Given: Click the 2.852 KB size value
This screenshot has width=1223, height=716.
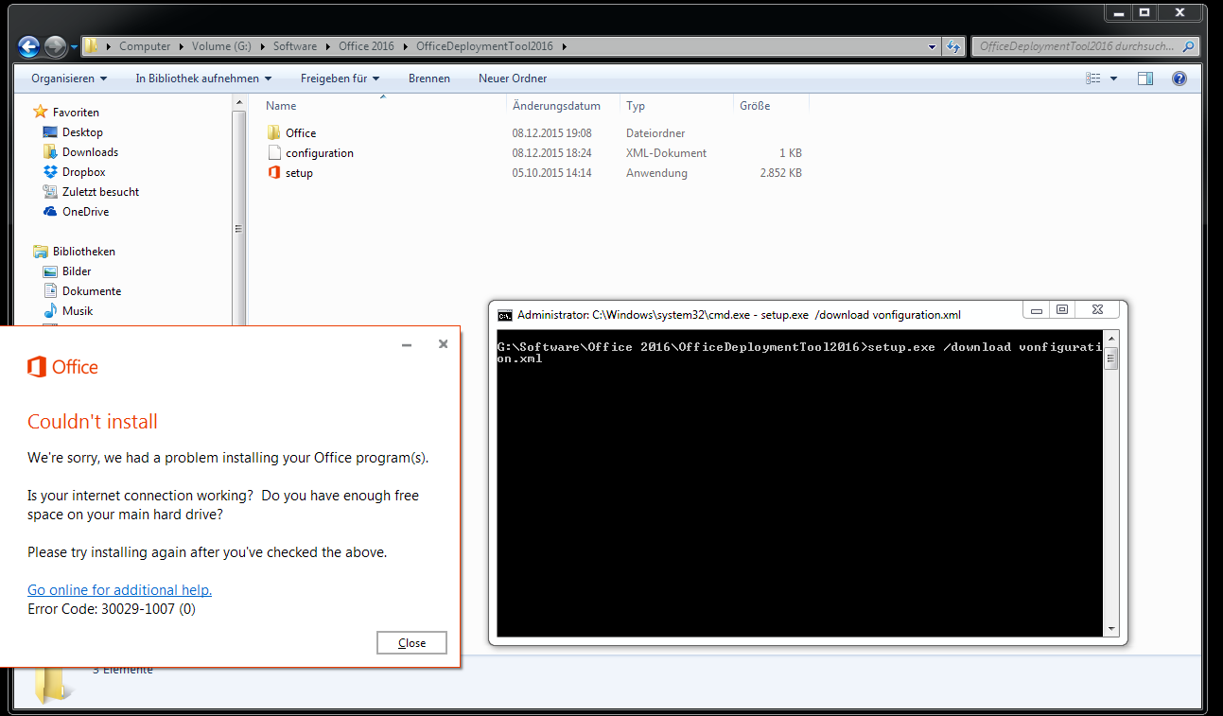Looking at the screenshot, I should [x=781, y=173].
